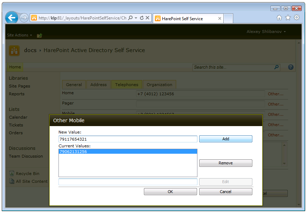
Task: Switch to the Organization tab
Action: (x=159, y=85)
